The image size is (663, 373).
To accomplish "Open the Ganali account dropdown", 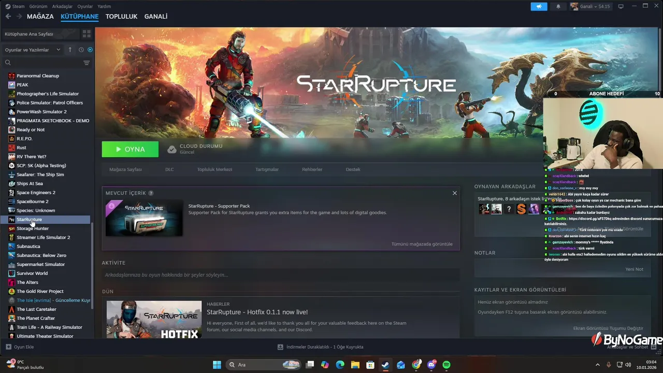I will point(590,6).
